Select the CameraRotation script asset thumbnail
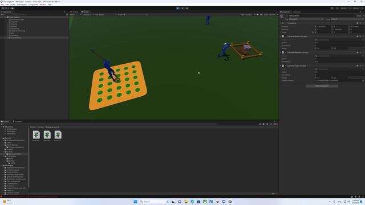Screen dimensions: 365x205 point(47,136)
